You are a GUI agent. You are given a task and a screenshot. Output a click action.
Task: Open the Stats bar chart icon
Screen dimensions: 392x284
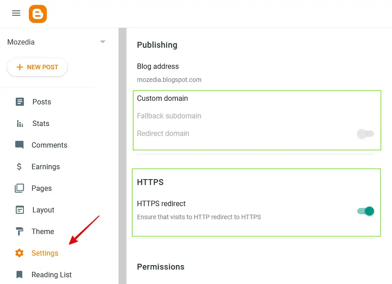pos(20,123)
